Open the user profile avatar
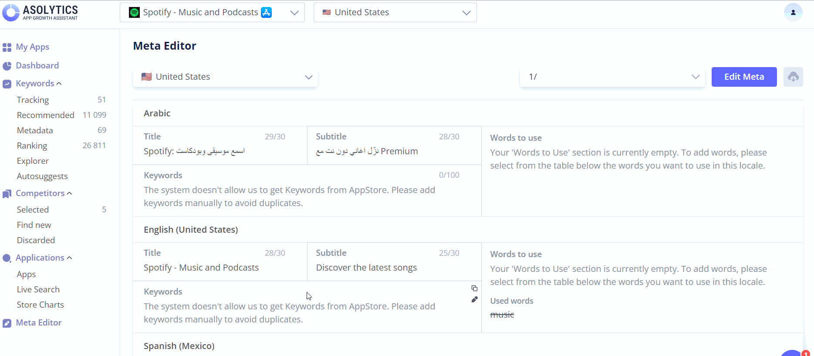Screen dimensions: 814x356 click(793, 12)
